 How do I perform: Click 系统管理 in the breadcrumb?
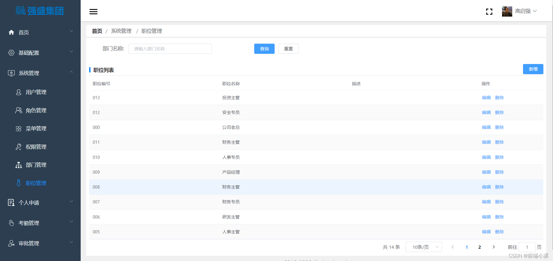pos(121,31)
